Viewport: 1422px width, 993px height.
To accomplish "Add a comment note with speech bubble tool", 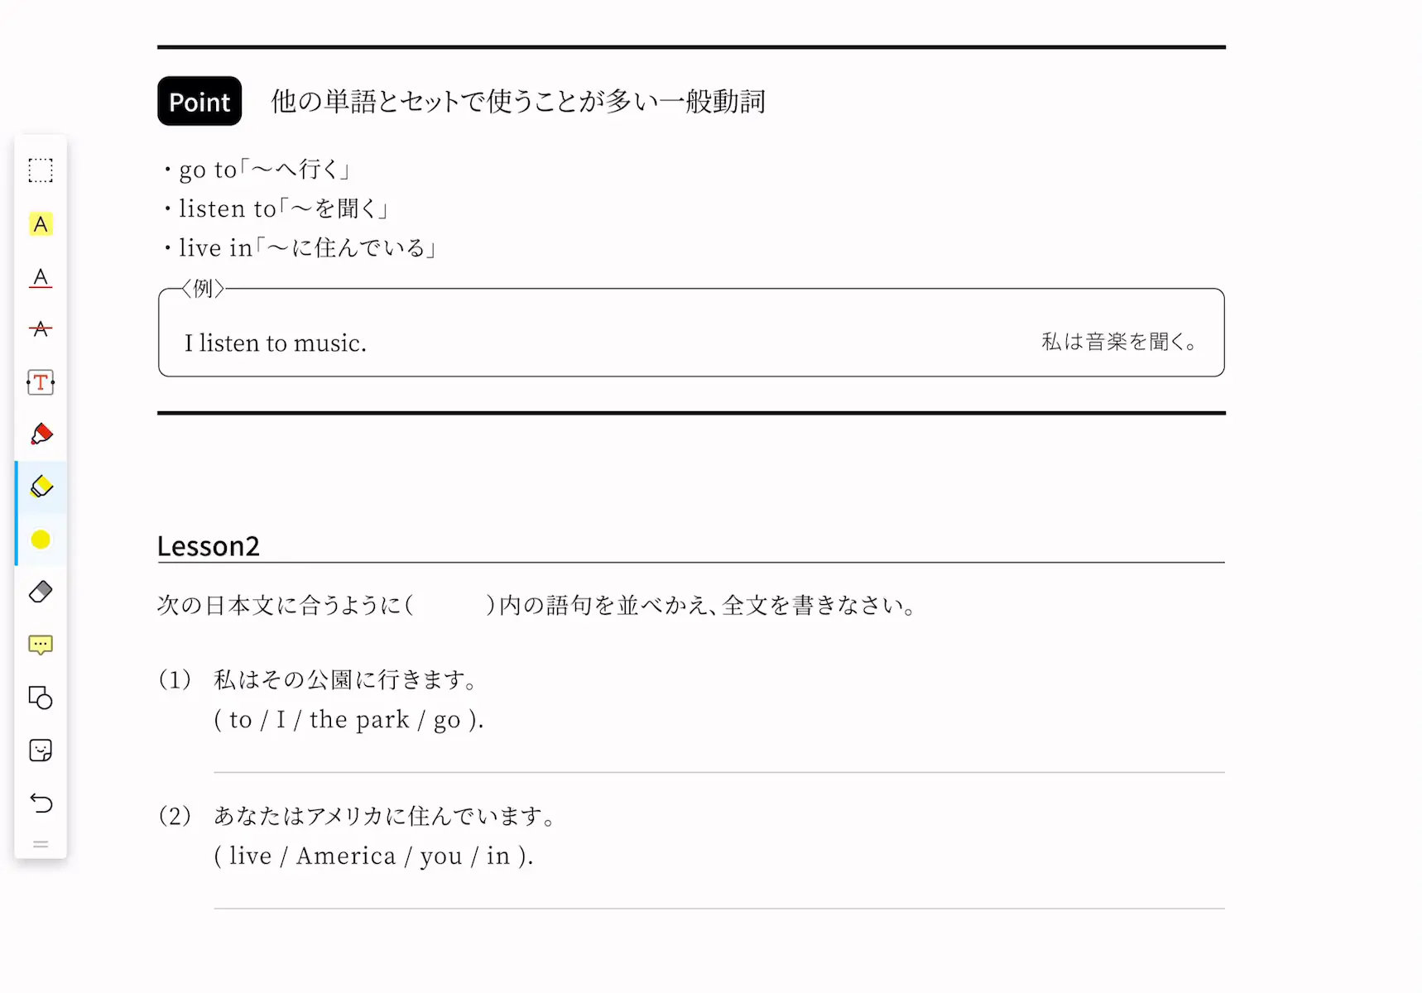I will click(41, 645).
